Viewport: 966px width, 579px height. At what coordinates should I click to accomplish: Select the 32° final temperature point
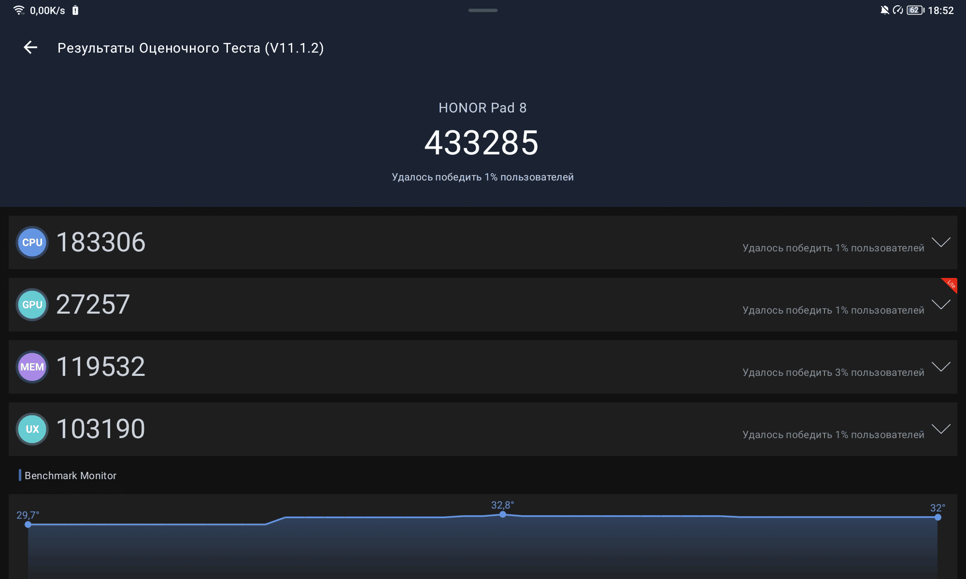(x=938, y=517)
